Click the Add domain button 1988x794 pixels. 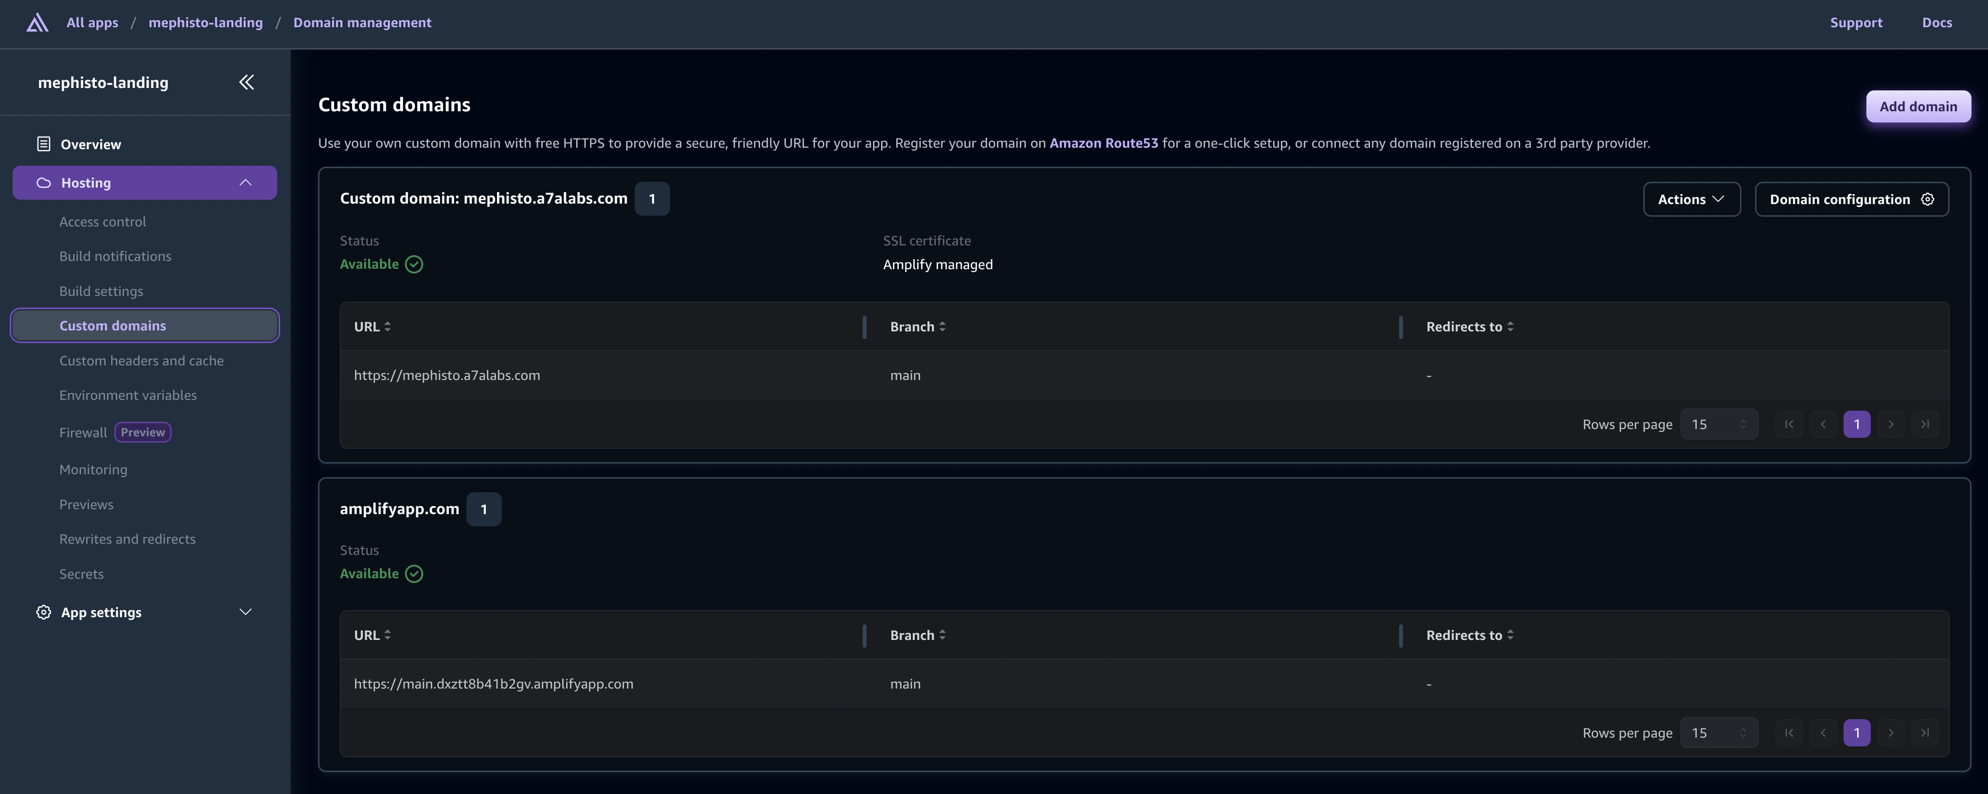tap(1918, 106)
